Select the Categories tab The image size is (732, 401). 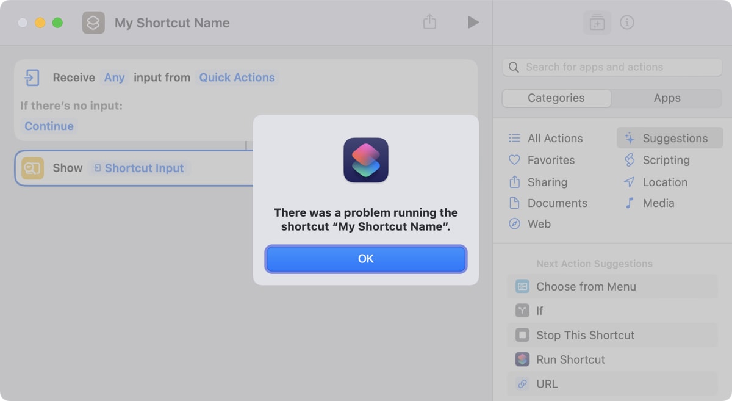[x=556, y=98]
